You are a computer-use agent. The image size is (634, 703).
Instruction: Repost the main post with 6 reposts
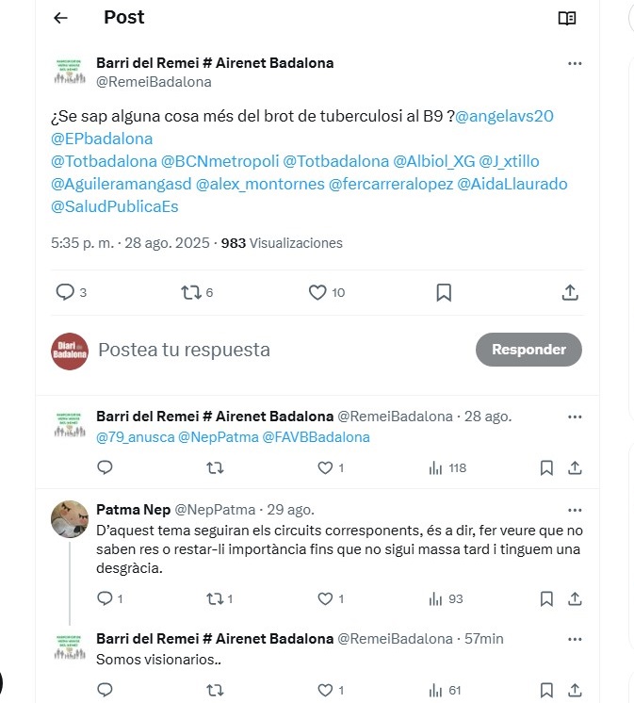pos(197,293)
